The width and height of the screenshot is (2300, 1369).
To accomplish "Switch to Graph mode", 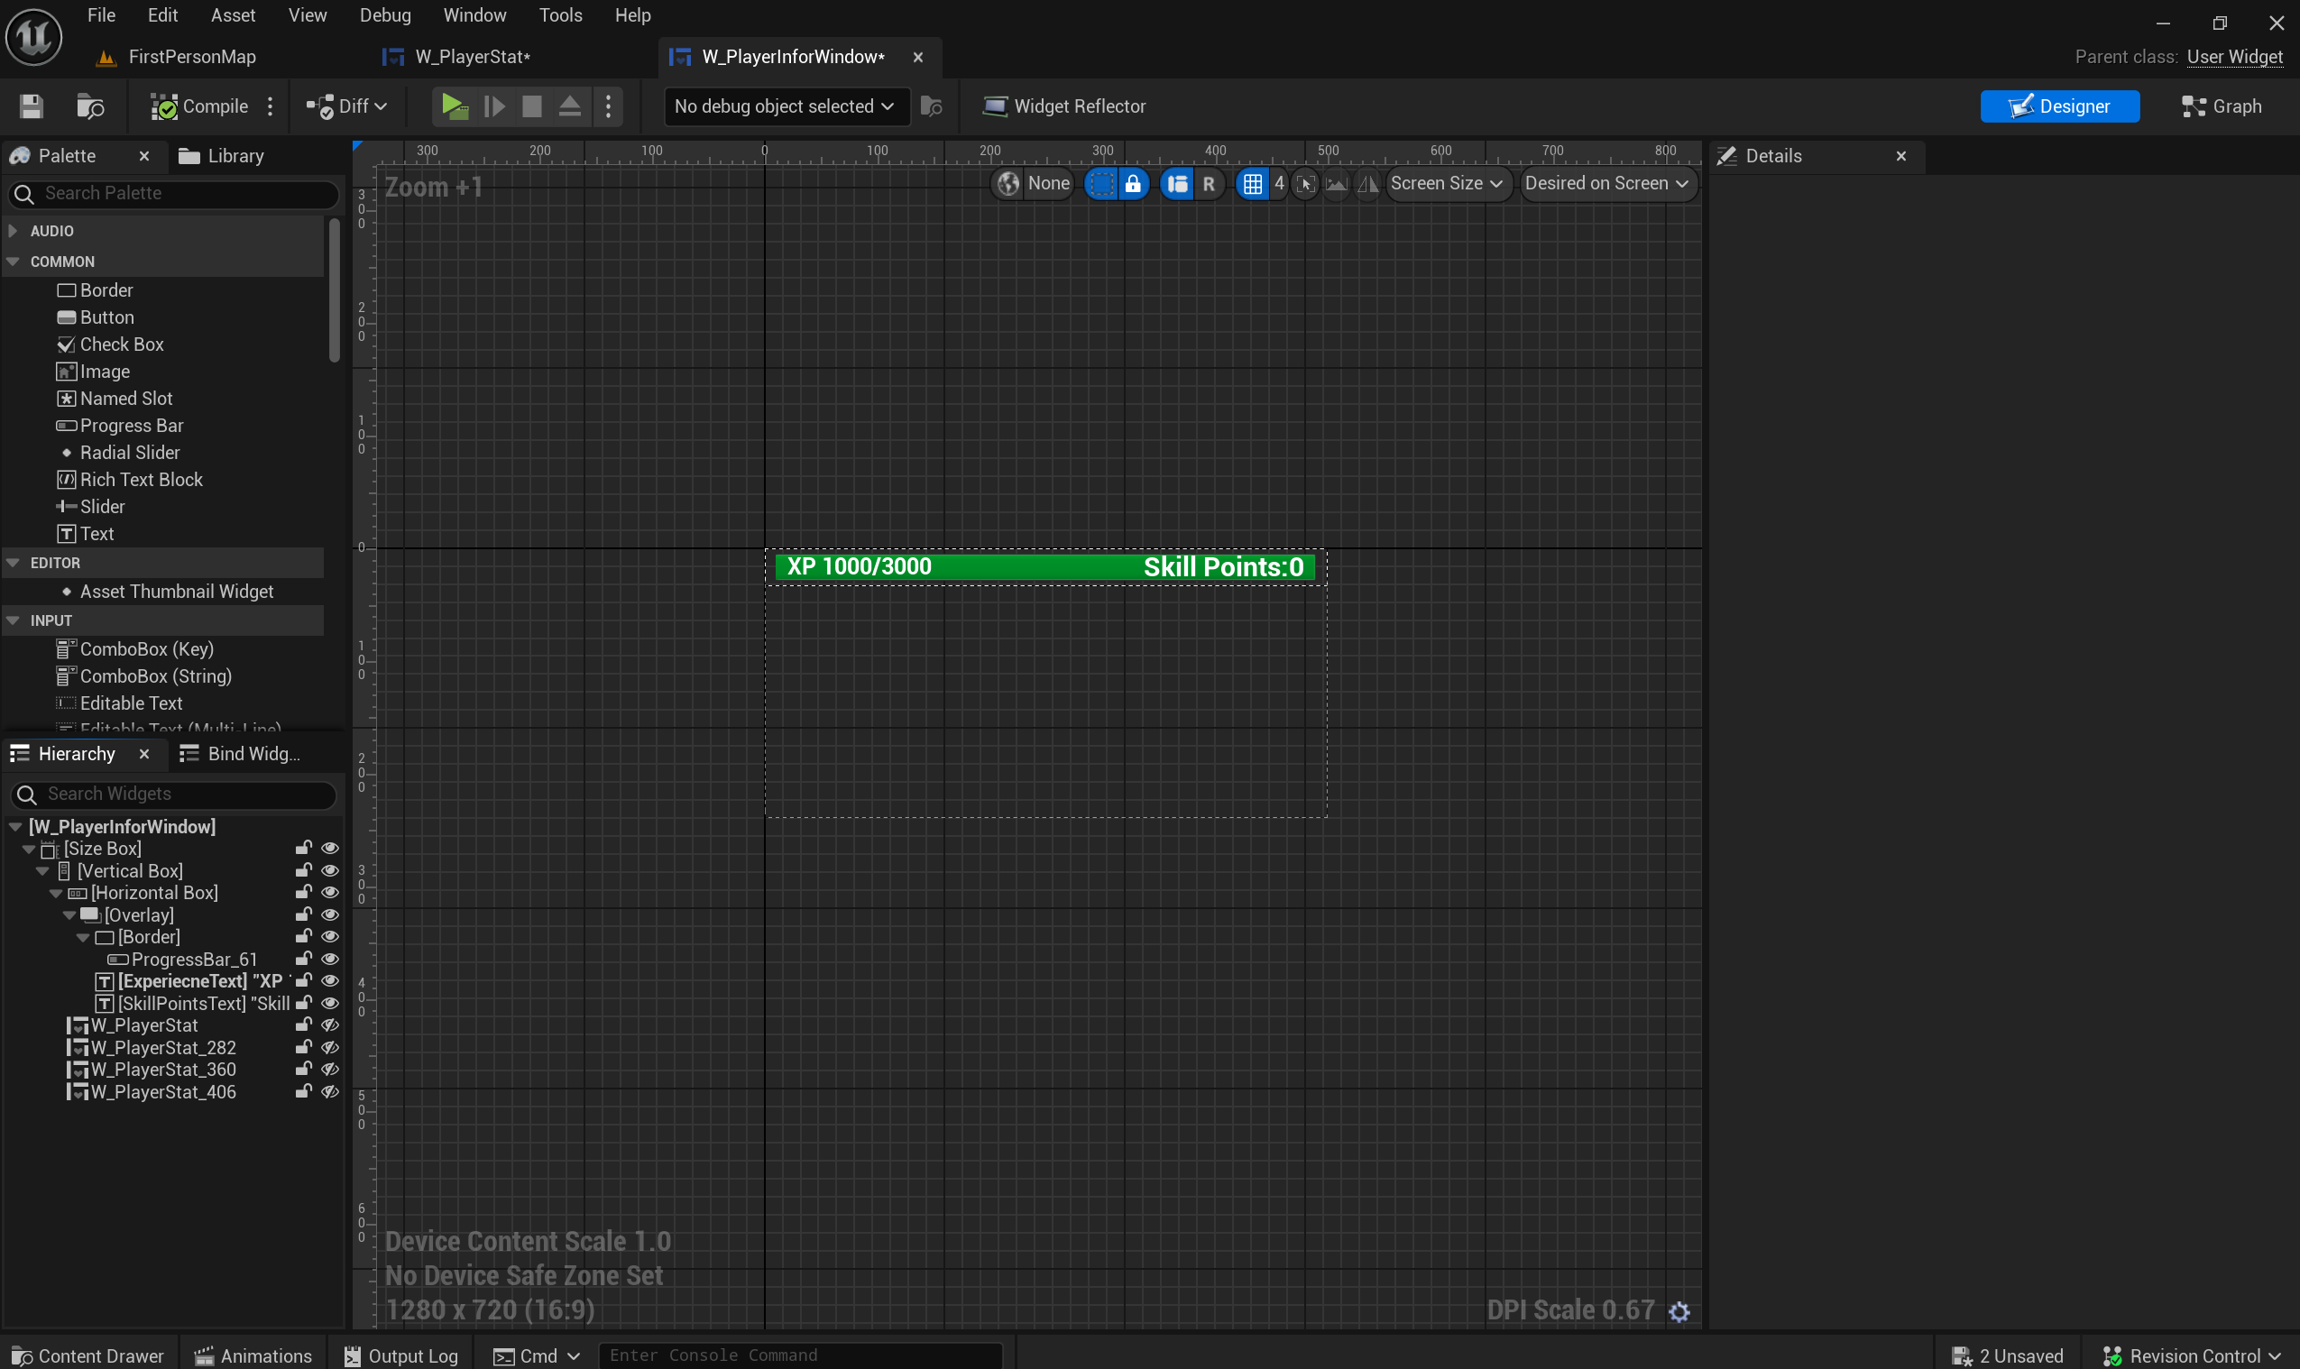I will (2222, 107).
